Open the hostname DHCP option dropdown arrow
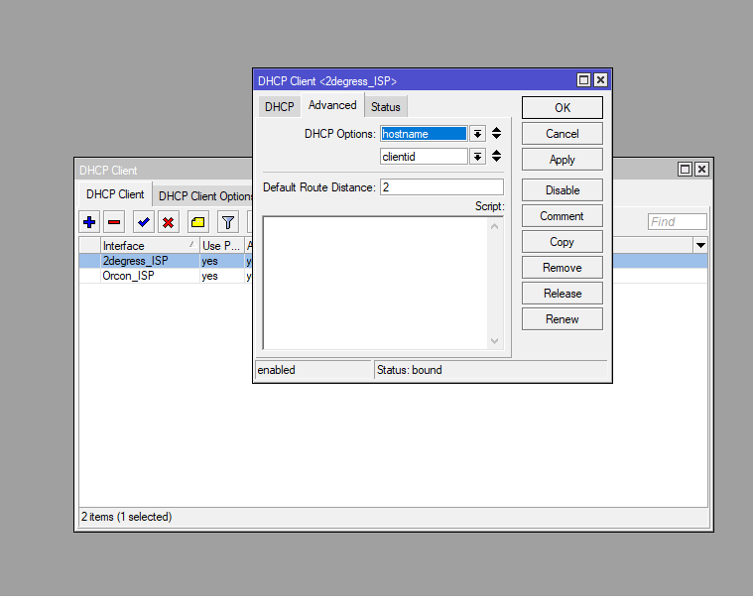This screenshot has width=753, height=606. [477, 134]
